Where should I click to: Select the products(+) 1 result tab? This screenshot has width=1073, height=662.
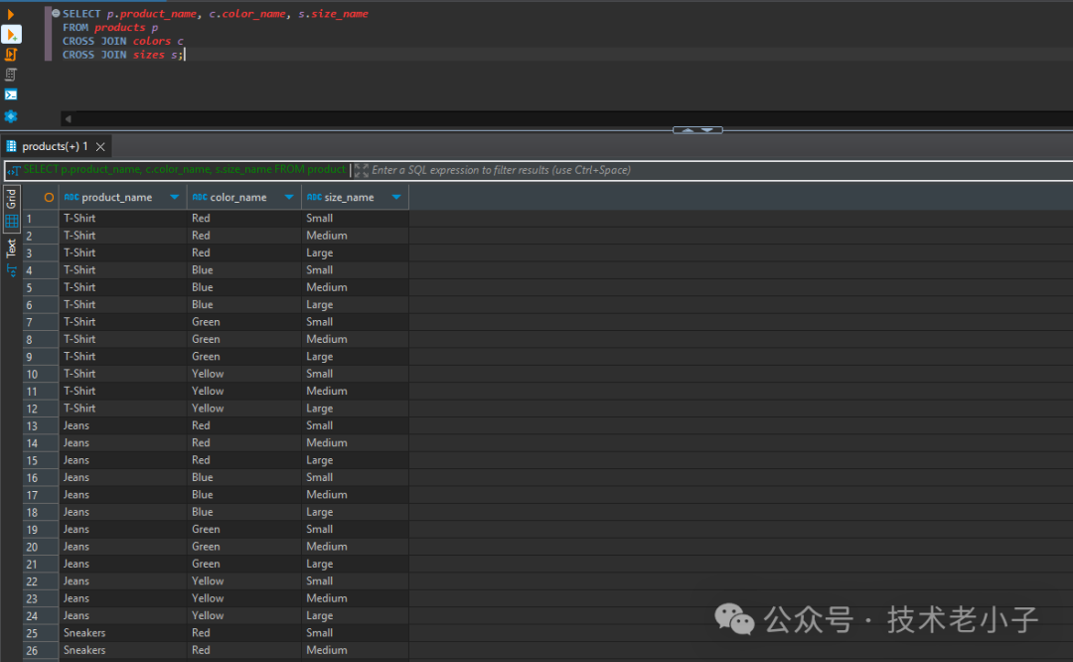55,146
